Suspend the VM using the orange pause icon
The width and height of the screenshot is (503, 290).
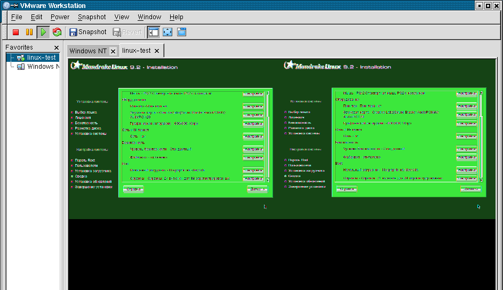(29, 32)
